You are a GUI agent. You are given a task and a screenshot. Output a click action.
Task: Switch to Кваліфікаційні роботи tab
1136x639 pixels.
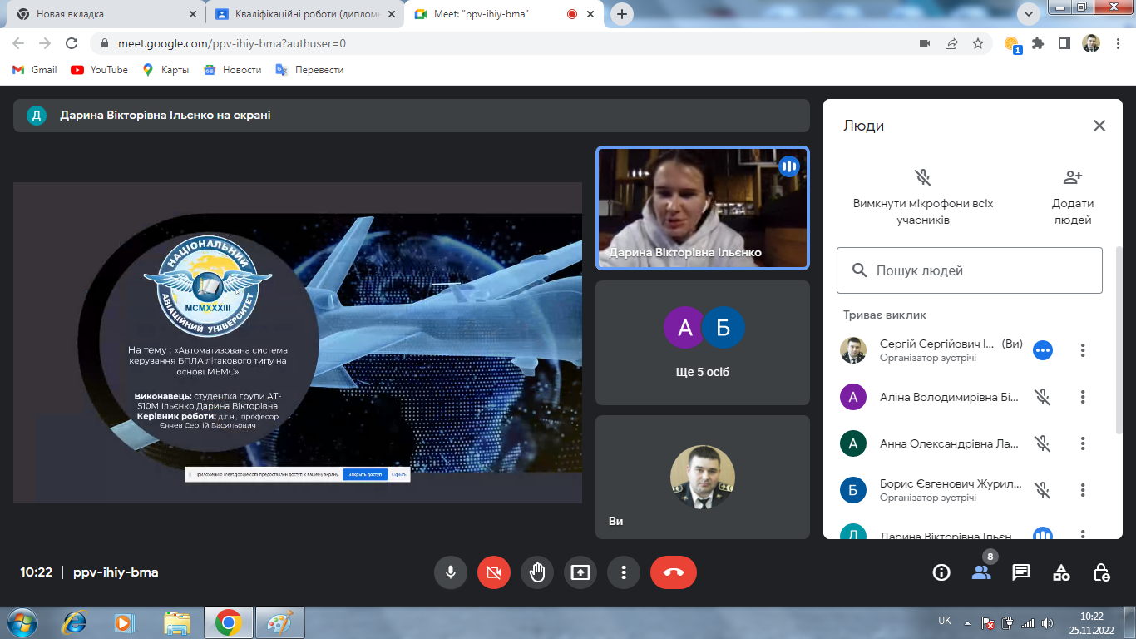(x=304, y=14)
